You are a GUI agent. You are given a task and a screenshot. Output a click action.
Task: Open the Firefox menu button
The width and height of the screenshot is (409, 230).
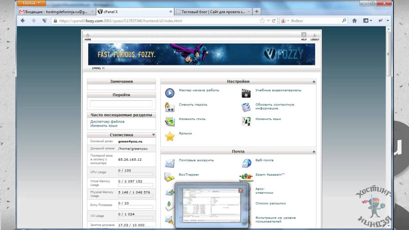click(x=32, y=3)
